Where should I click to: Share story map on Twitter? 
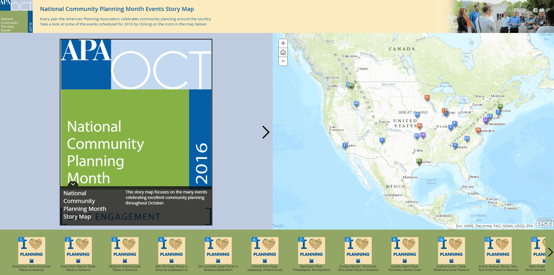click(542, 10)
